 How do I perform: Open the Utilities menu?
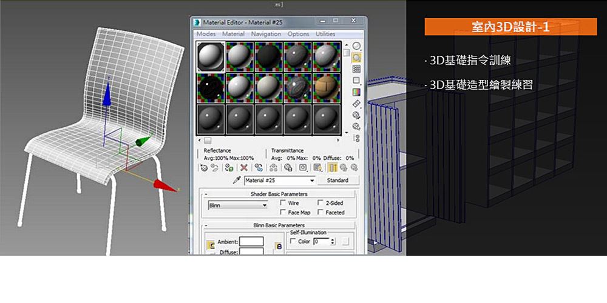tap(325, 34)
